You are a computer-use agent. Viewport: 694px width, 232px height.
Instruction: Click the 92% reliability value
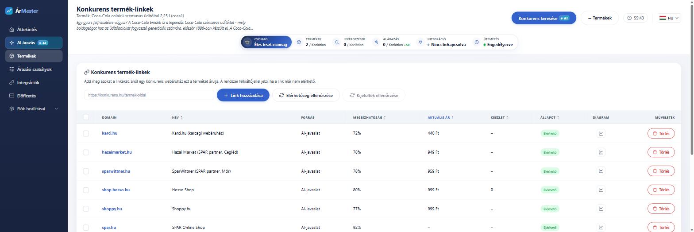357,228
